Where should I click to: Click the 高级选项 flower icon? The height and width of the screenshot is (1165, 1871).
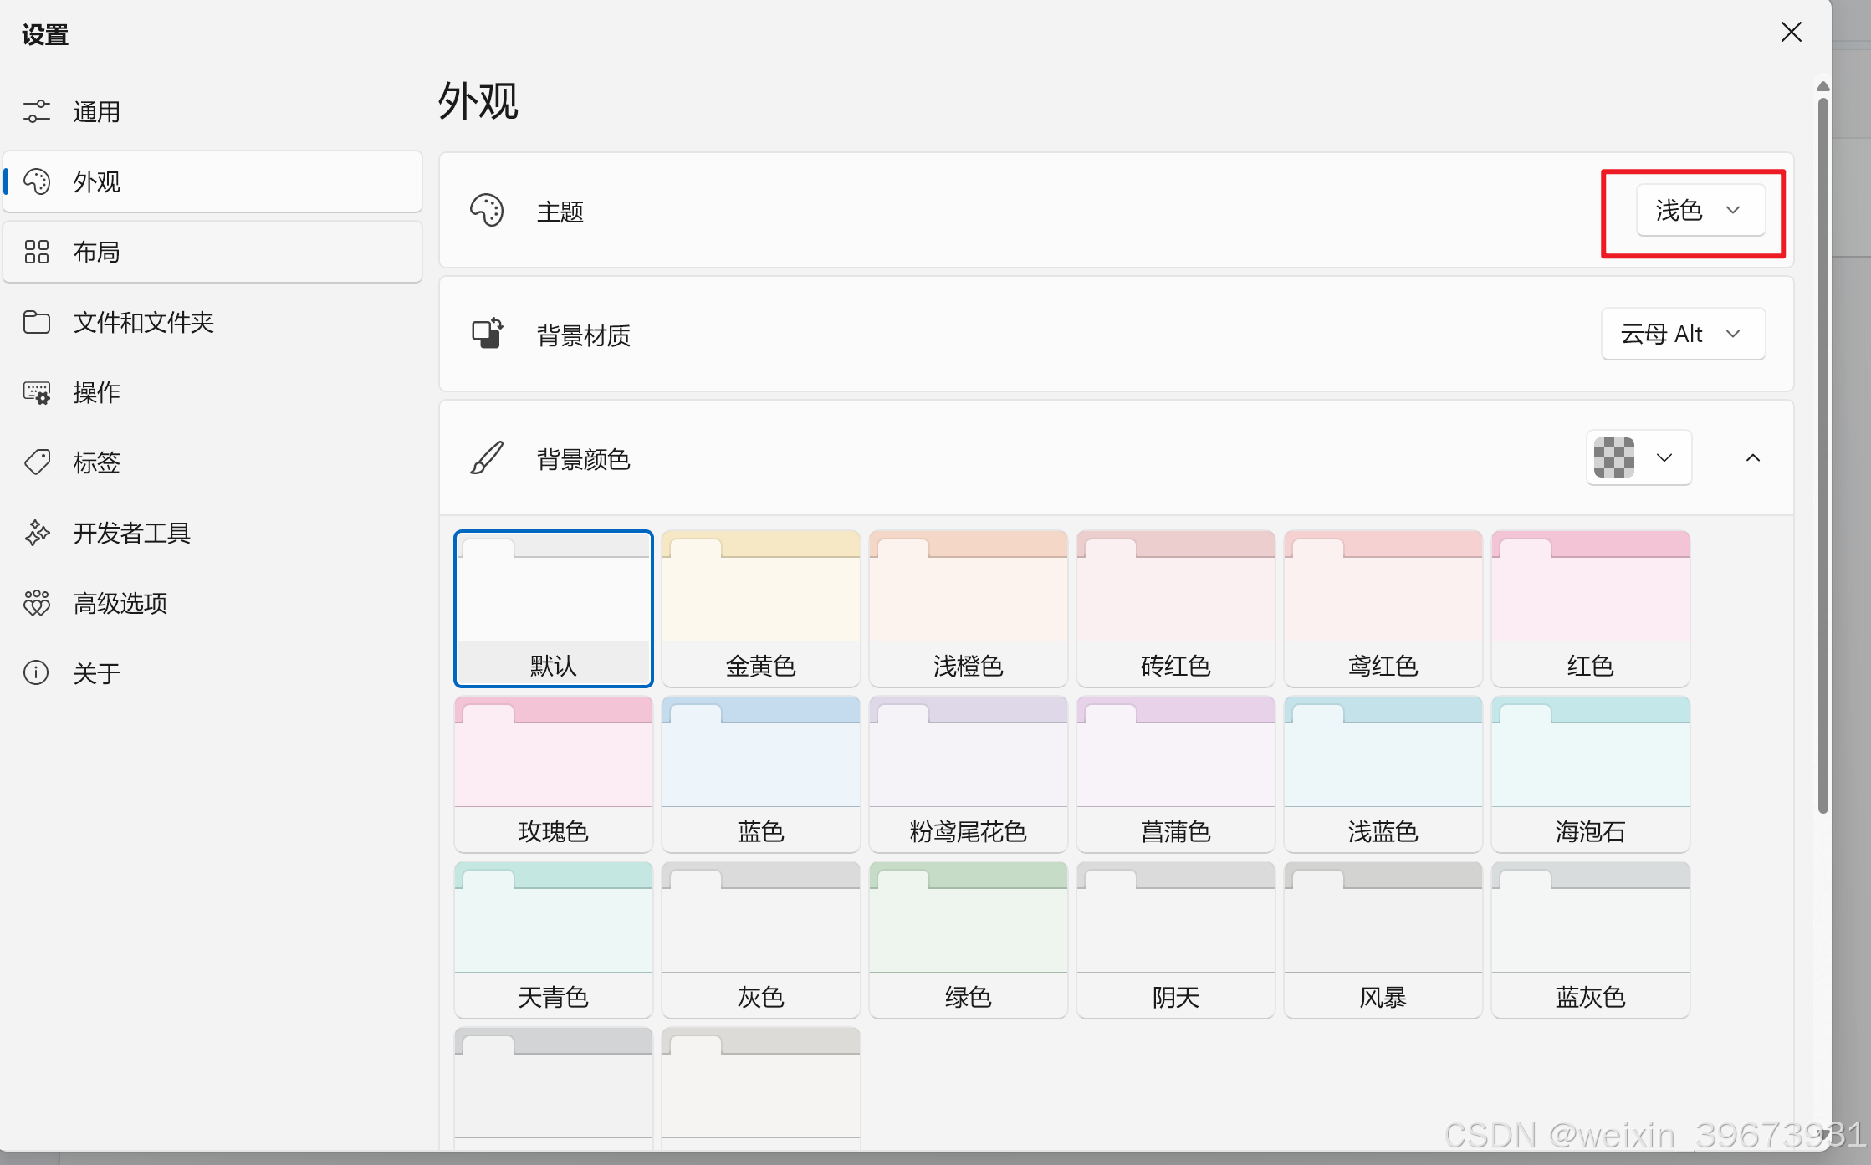(37, 603)
